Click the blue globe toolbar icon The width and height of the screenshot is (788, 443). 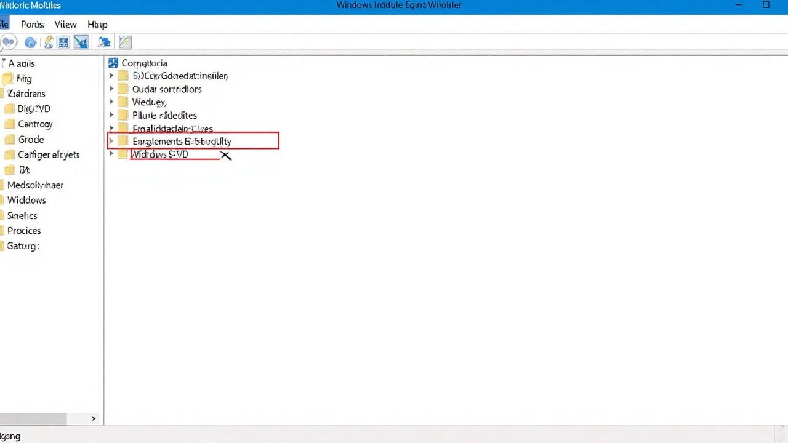coord(30,42)
